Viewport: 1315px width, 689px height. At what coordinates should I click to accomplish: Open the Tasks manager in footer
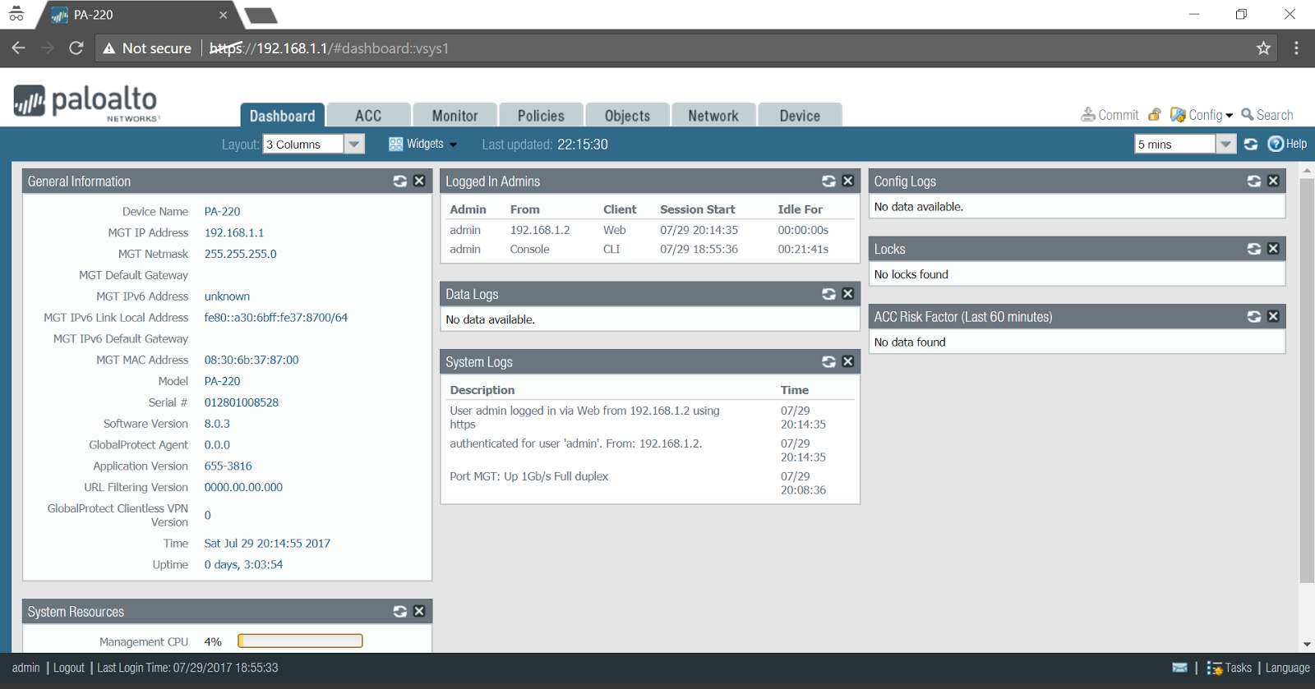click(1229, 668)
